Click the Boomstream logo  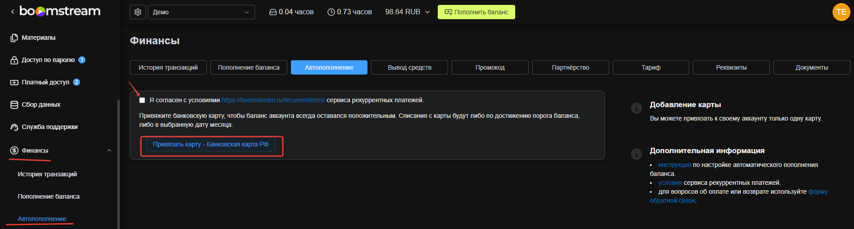60,11
